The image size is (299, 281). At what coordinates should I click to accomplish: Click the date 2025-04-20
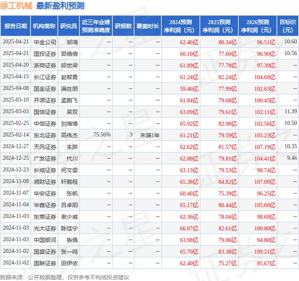coord(16,64)
